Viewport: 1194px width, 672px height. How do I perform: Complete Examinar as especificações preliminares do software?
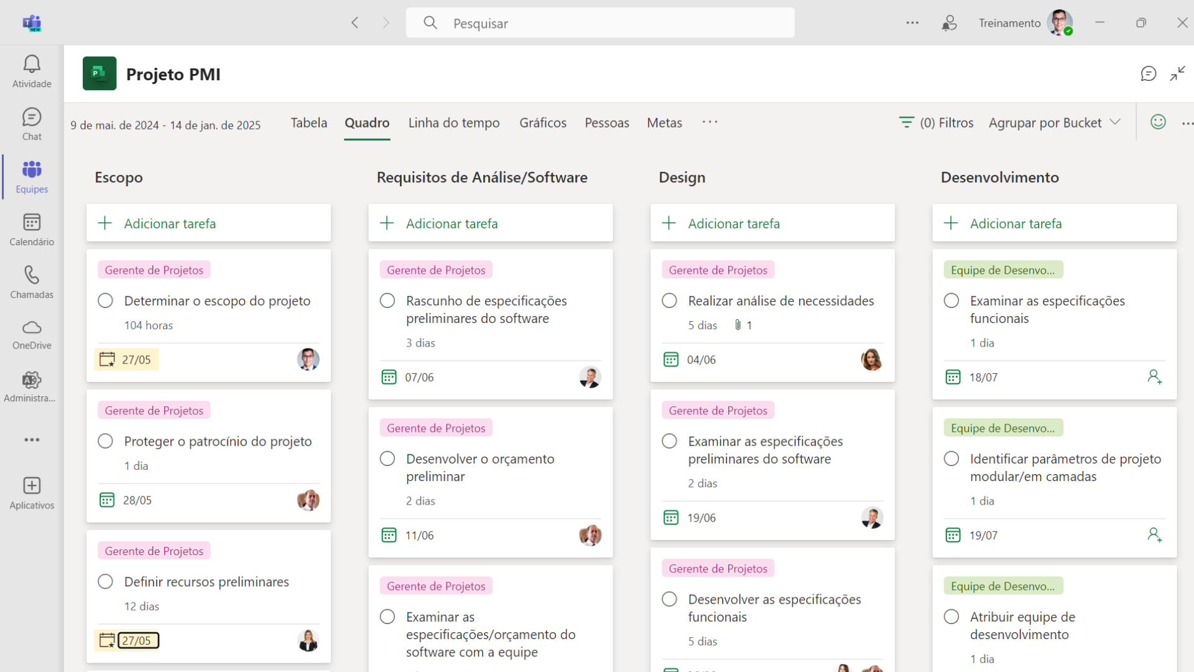(x=670, y=442)
